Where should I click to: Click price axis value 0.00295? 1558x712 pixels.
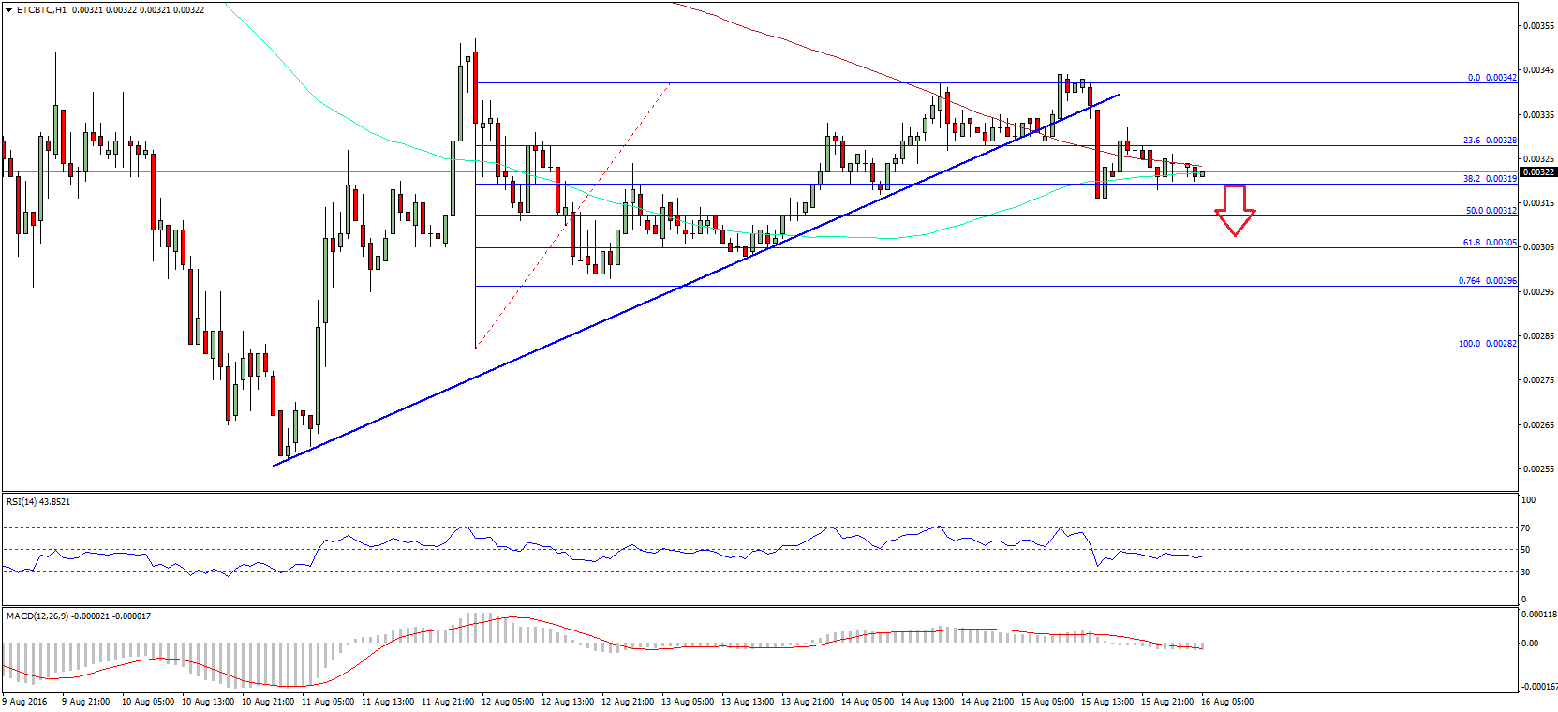point(1539,292)
